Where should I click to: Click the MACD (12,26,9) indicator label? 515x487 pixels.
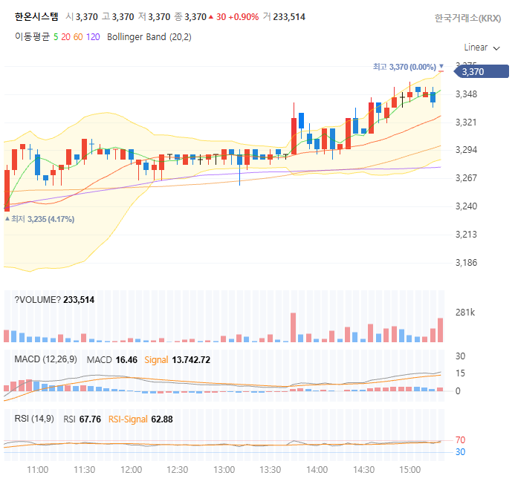click(x=45, y=359)
